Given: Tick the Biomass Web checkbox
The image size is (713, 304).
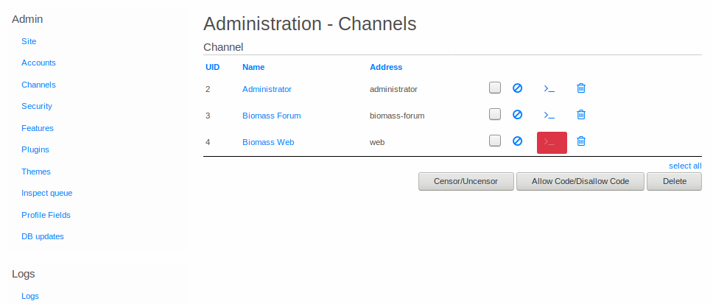Looking at the screenshot, I should pos(495,141).
